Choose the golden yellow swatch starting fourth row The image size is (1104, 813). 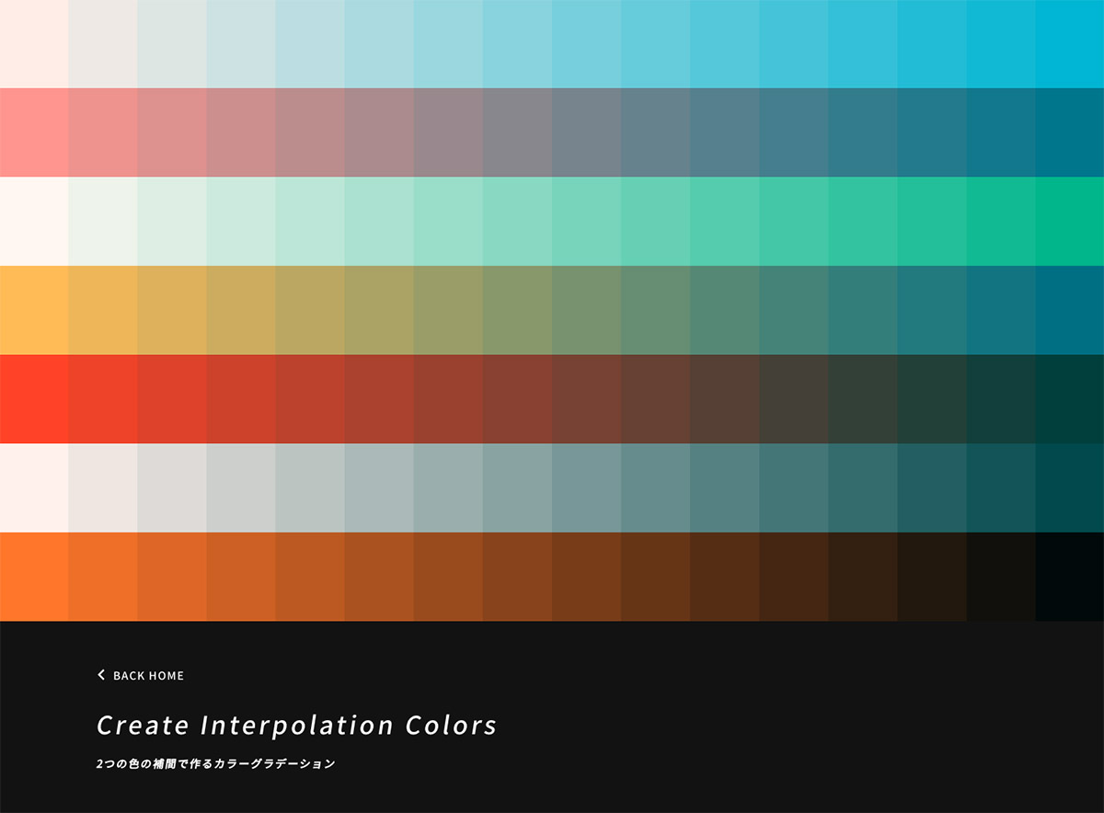pyautogui.click(x=34, y=310)
